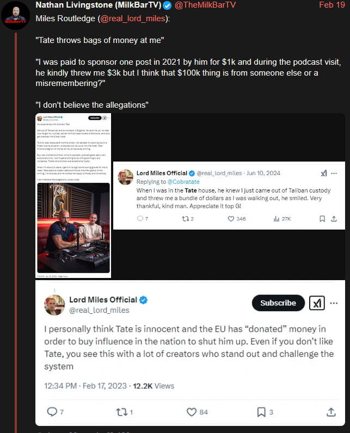Share the Jun 10, 2024 reply

pyautogui.click(x=334, y=219)
